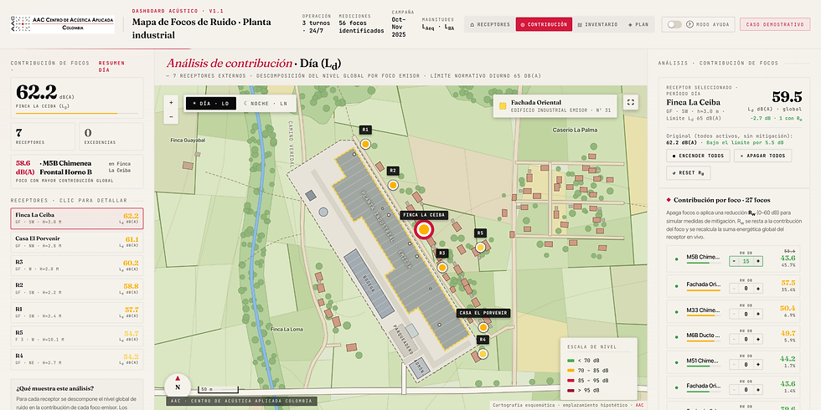
Task: Select receptor marker R2 on the map
Action: (x=393, y=185)
